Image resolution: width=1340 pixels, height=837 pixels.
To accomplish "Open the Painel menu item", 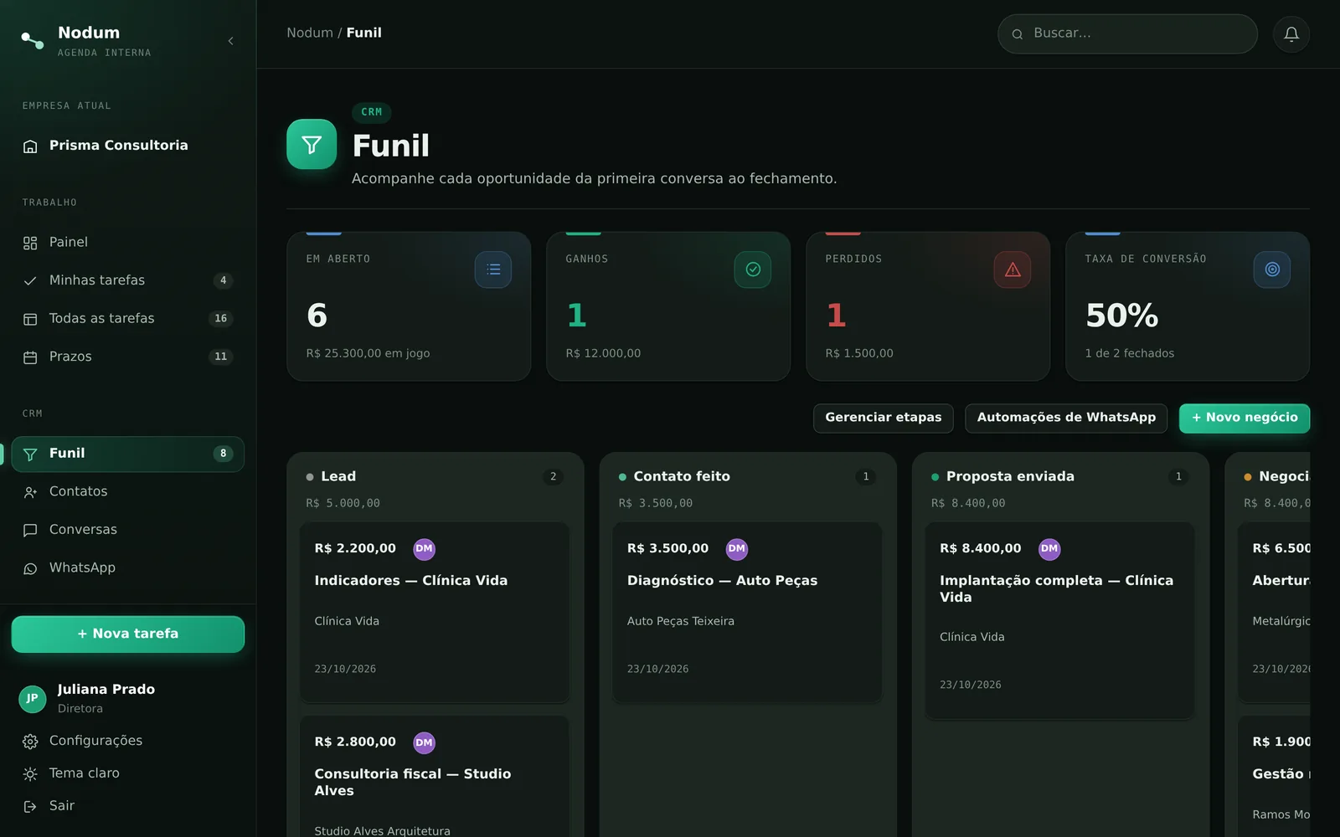I will click(128, 242).
